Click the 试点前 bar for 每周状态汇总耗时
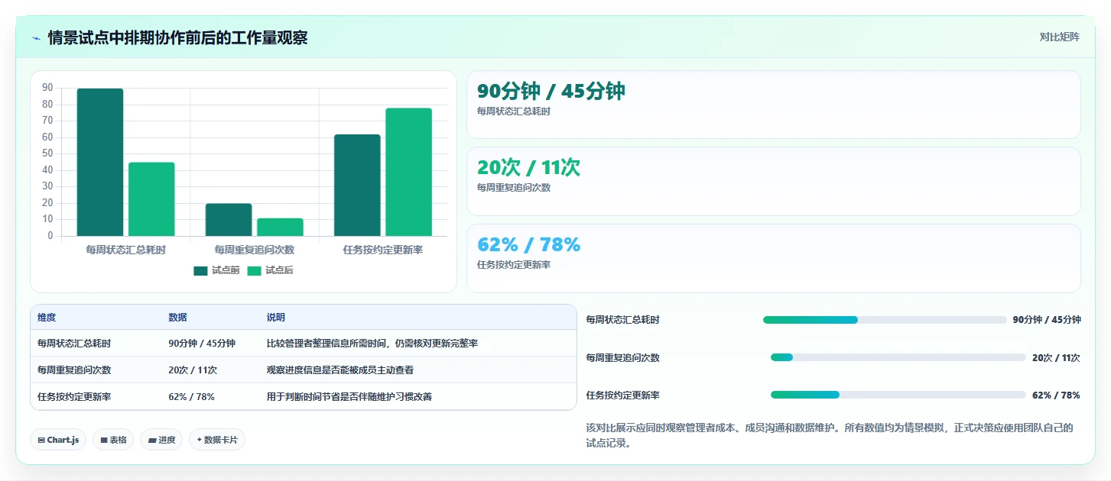Screen dimensions: 1111x481 pos(100,162)
